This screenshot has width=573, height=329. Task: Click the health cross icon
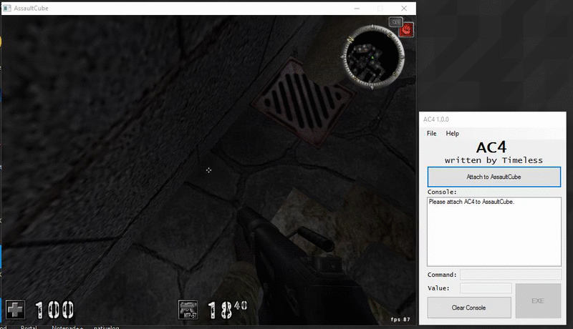pos(15,310)
